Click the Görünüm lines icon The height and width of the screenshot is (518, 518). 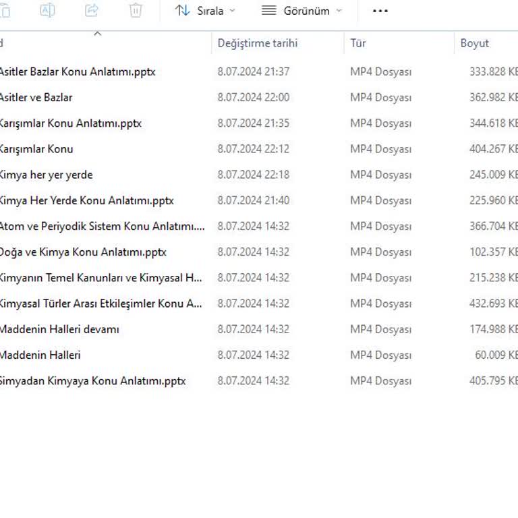click(x=269, y=11)
